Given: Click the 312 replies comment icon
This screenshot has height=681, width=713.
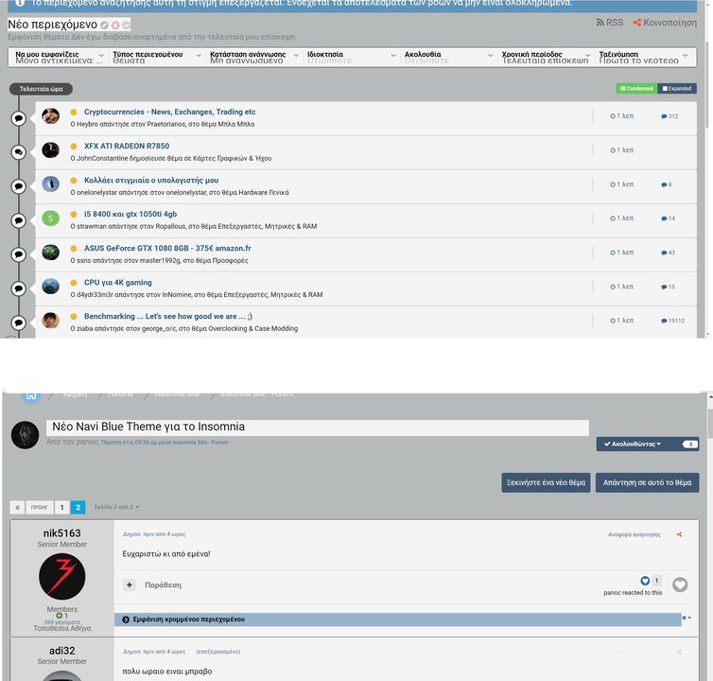Looking at the screenshot, I should coord(664,116).
